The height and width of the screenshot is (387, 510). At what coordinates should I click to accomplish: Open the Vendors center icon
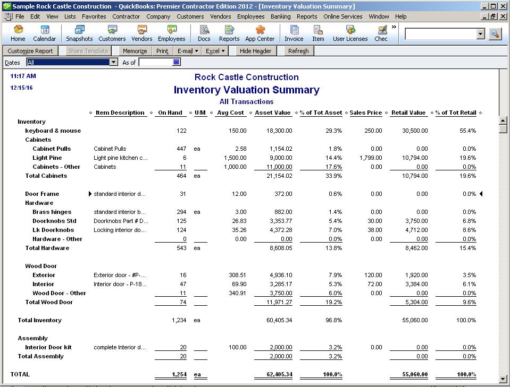142,33
